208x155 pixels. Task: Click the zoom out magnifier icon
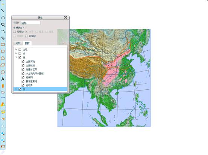[3, 140]
